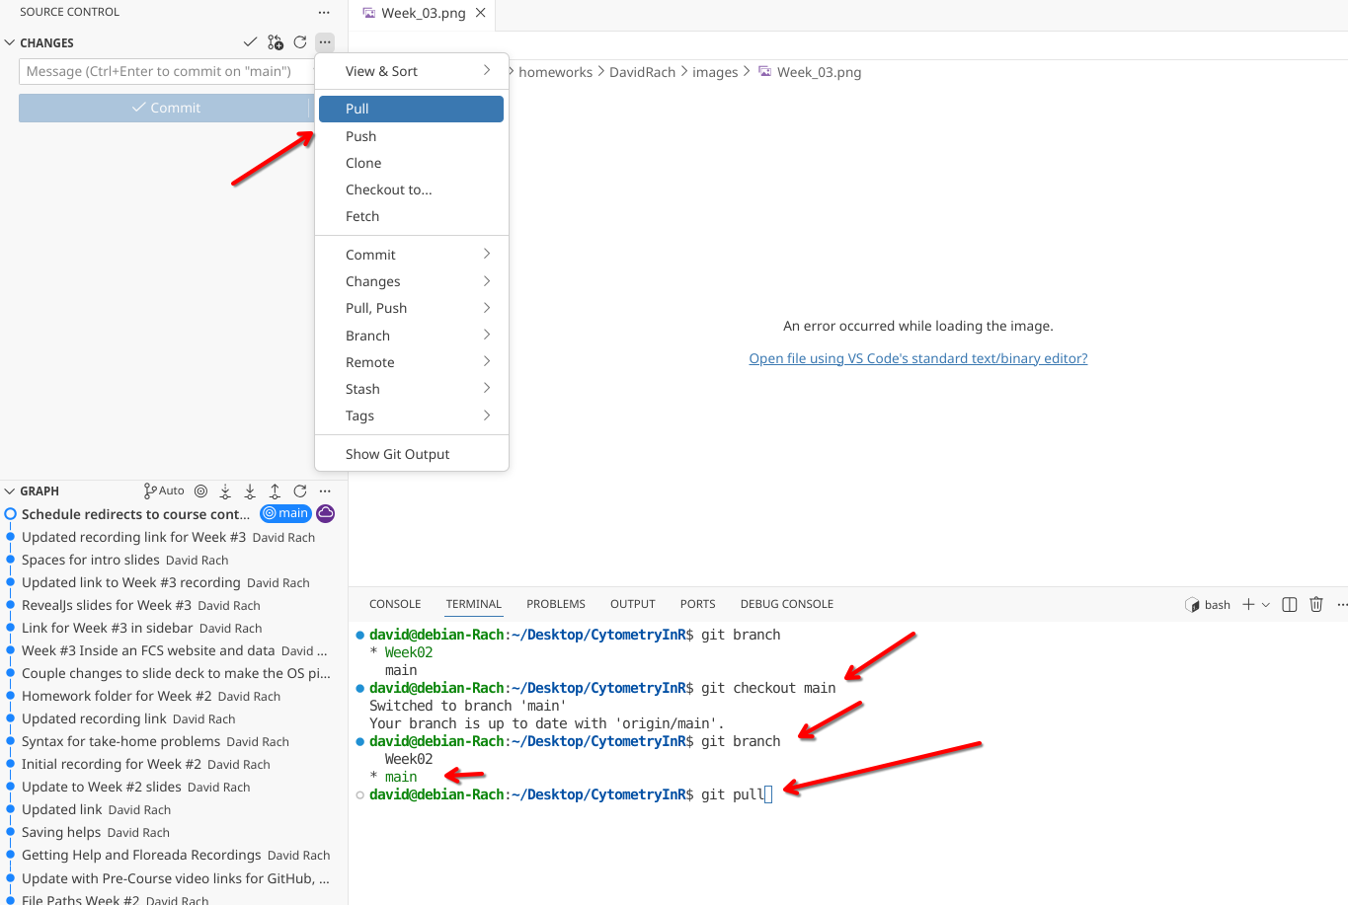Screen dimensions: 1348x905
Task: Collapse the GRAPH section
Action: click(x=10, y=491)
